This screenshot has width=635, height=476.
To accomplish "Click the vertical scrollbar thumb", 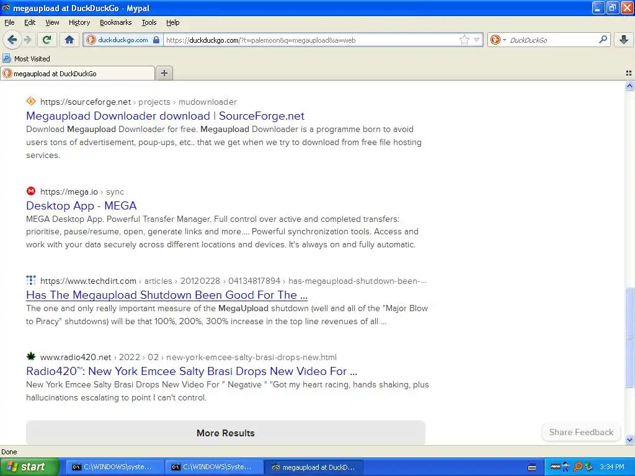I will click(629, 337).
